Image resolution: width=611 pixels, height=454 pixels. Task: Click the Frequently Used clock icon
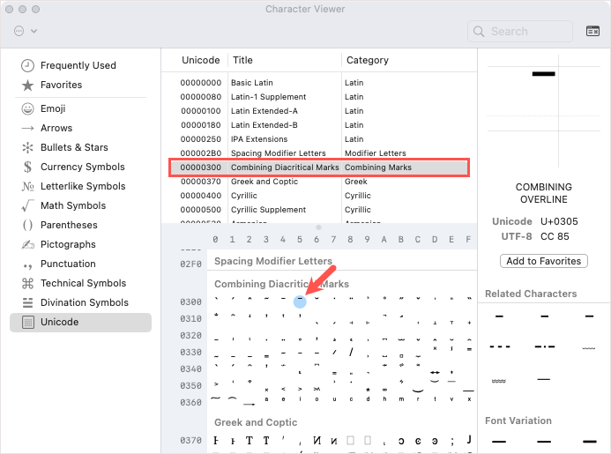click(28, 65)
